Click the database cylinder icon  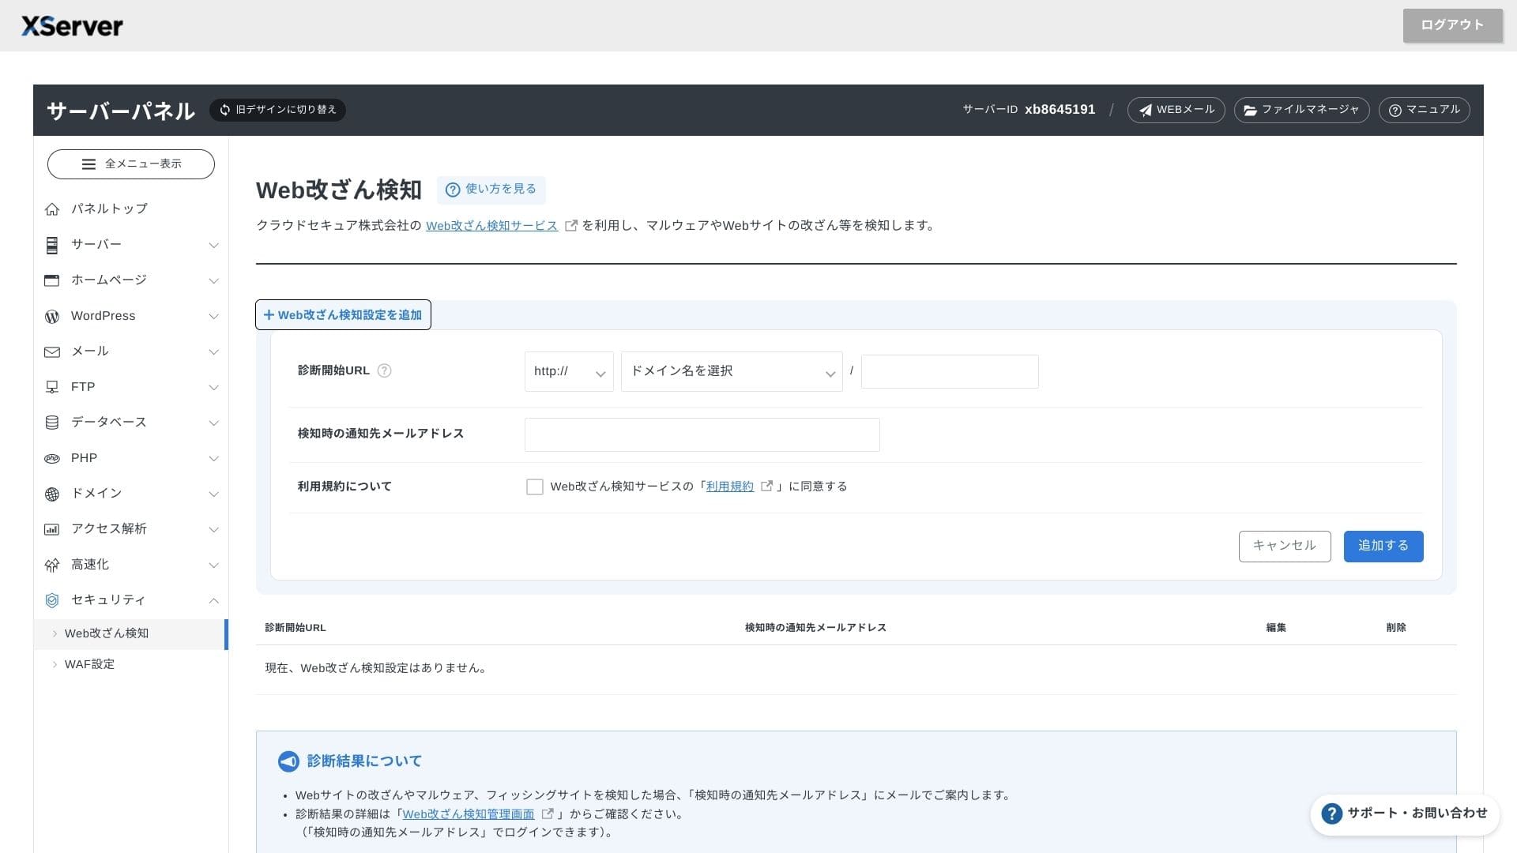pyautogui.click(x=52, y=423)
